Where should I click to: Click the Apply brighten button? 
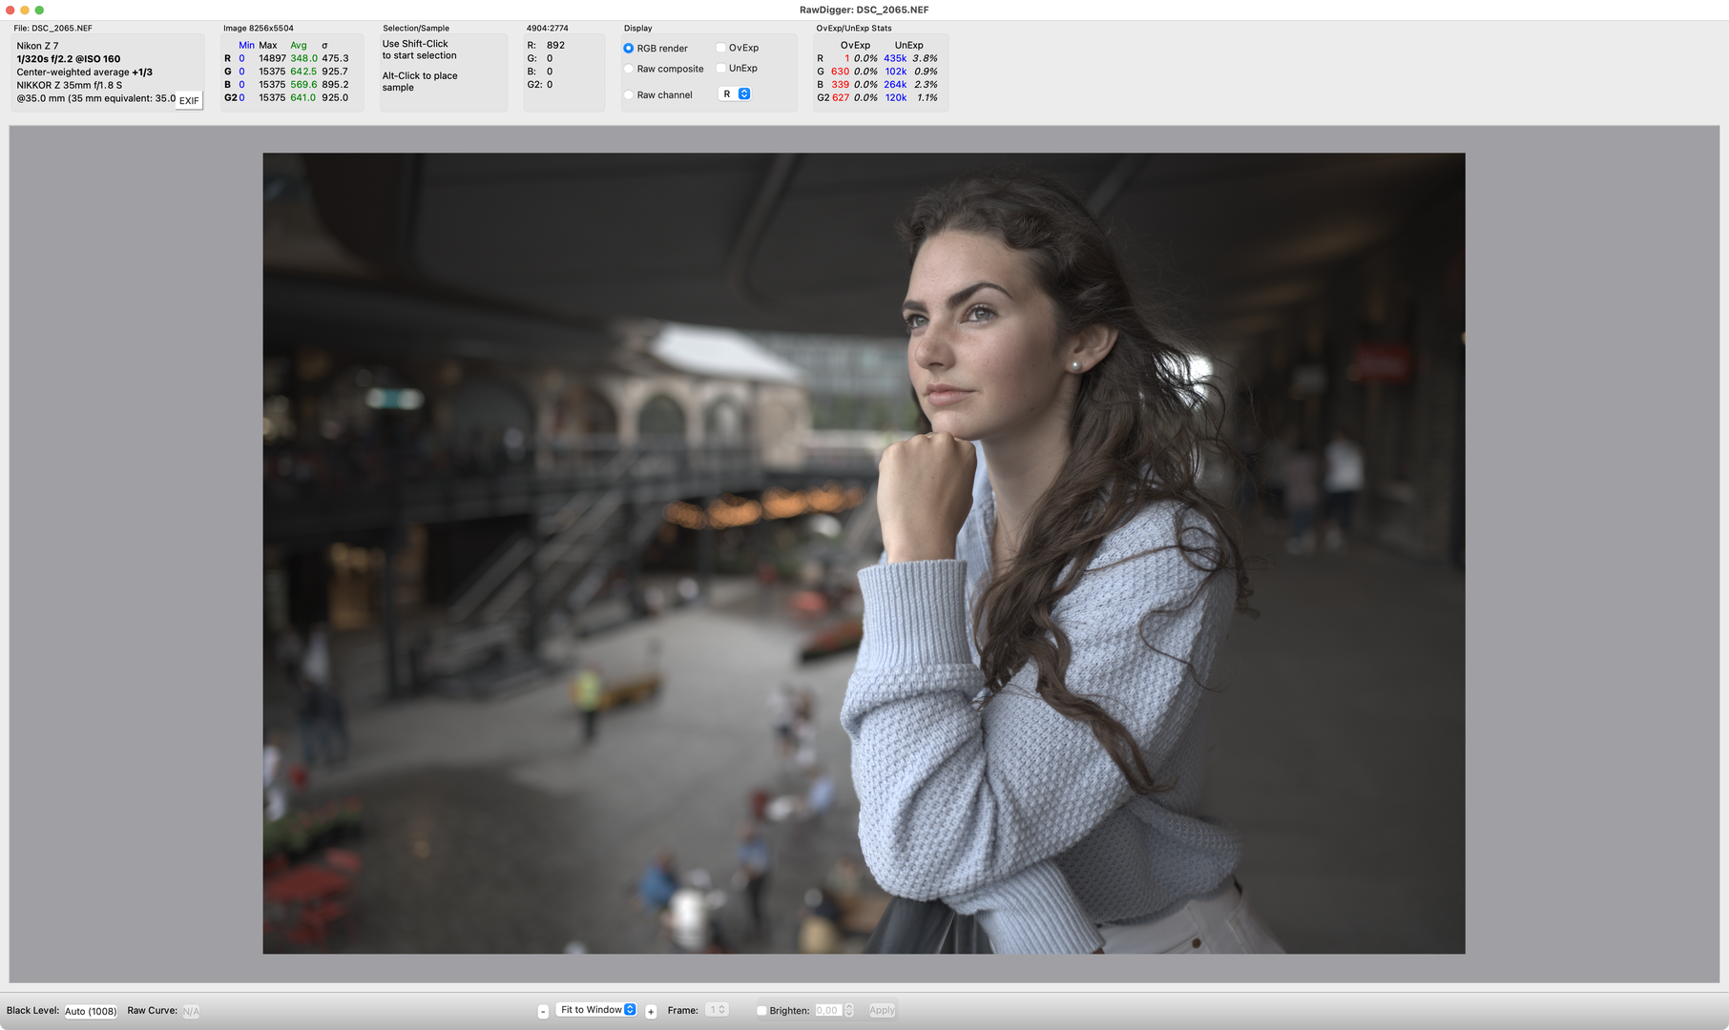(x=882, y=1010)
